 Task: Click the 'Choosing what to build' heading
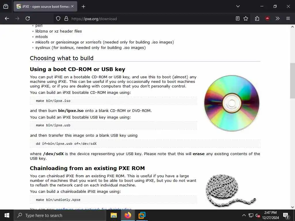62,58
